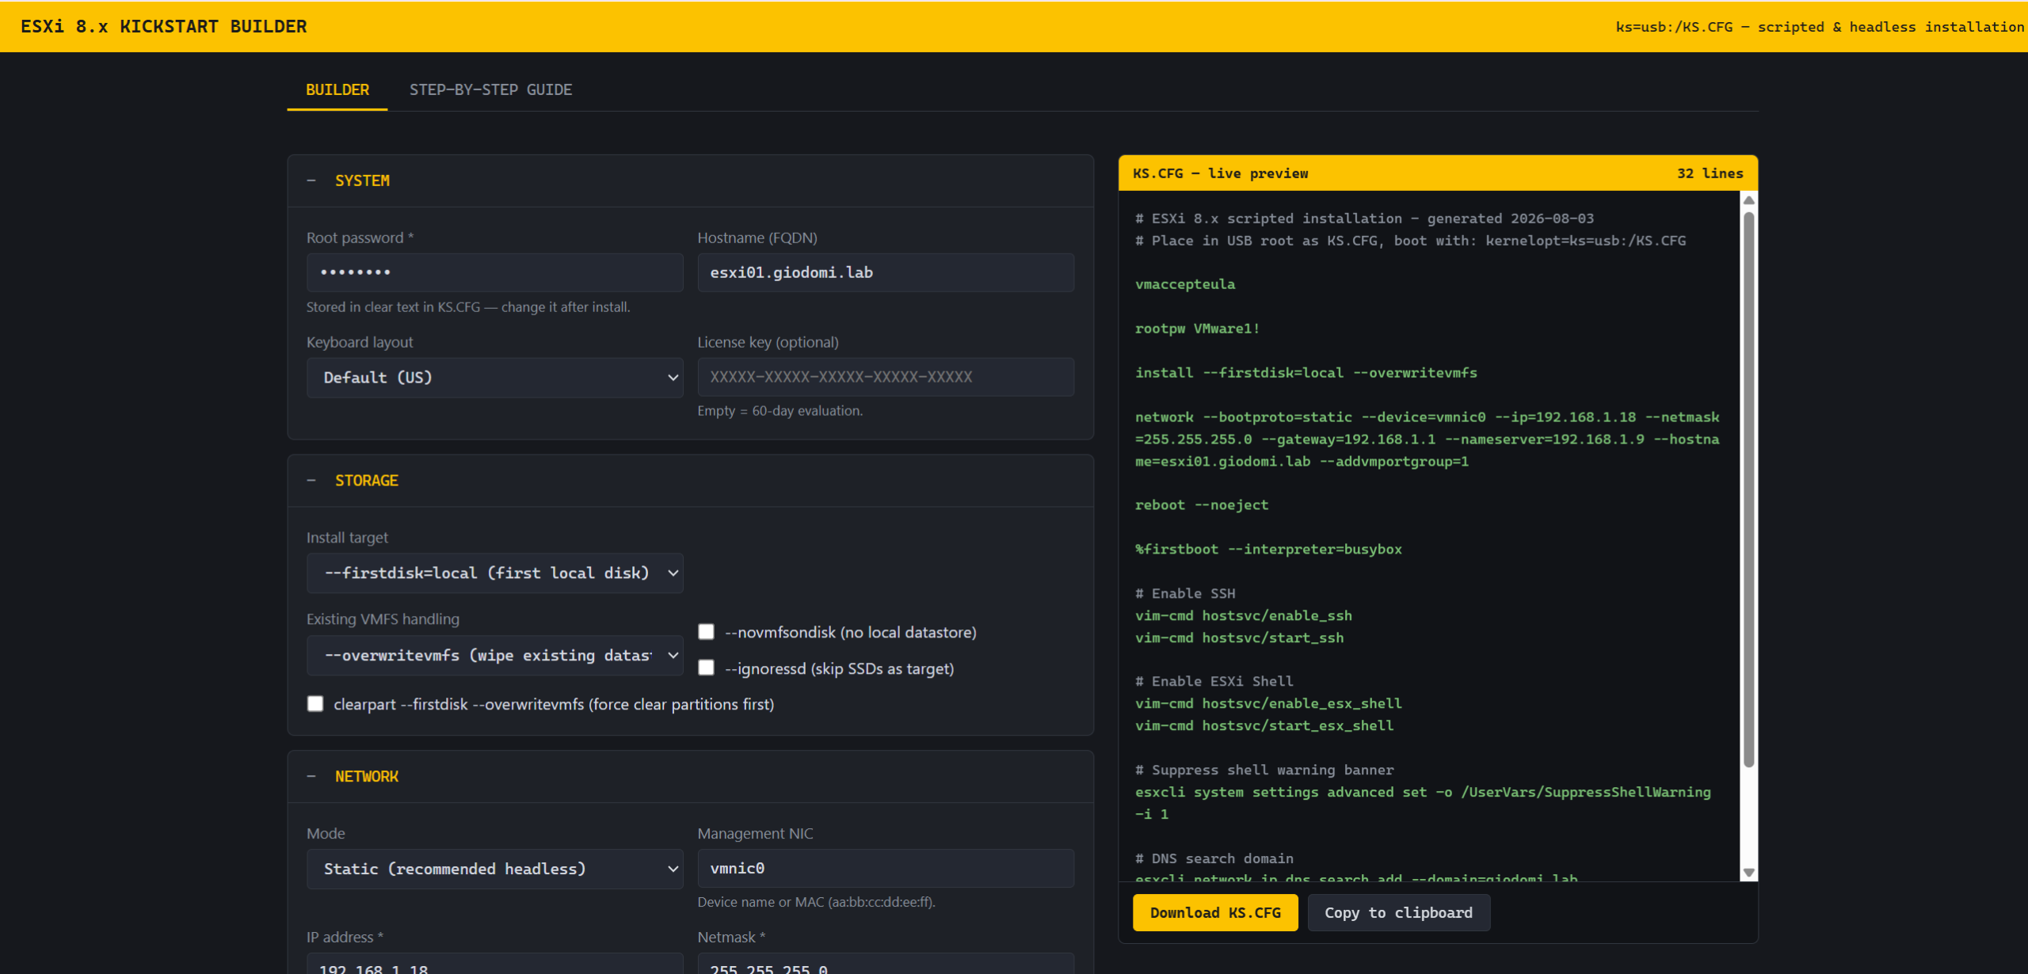Click the 'ESXi 8.x KICKSTART BUILDER' title

tap(164, 26)
